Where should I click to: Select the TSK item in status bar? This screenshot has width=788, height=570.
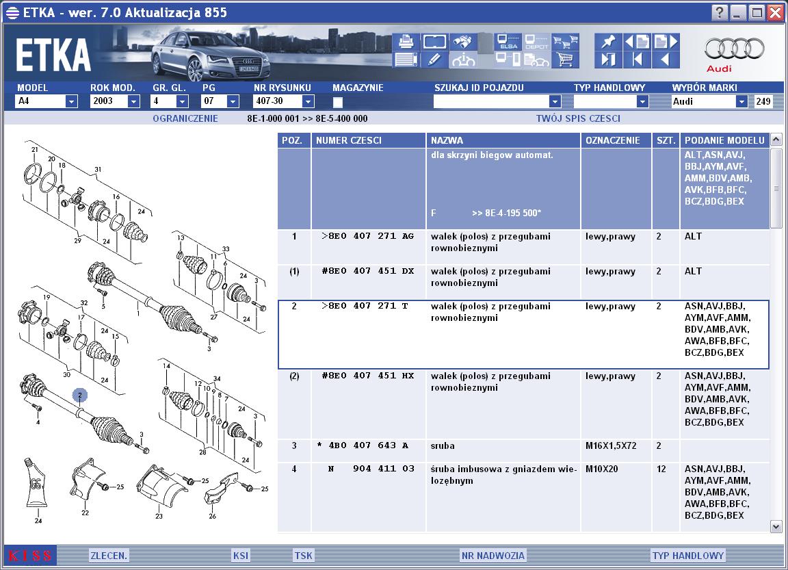(304, 556)
